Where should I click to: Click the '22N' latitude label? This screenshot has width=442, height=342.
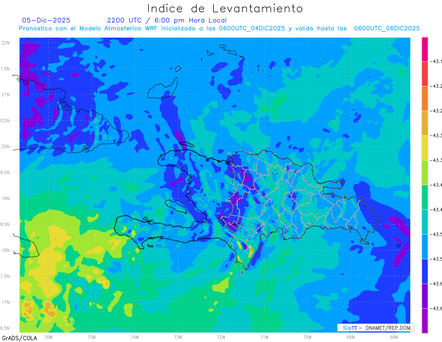pyautogui.click(x=6, y=42)
